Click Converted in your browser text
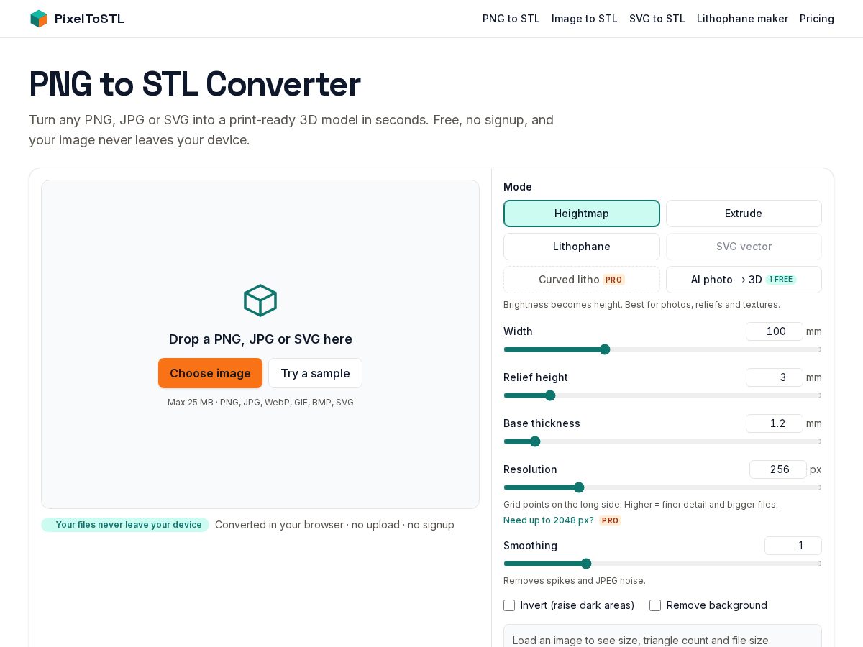This screenshot has width=863, height=647. 334,525
